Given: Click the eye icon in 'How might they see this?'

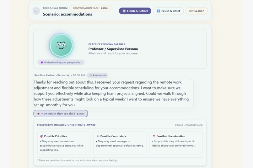Looking at the screenshot, I should (38, 114).
